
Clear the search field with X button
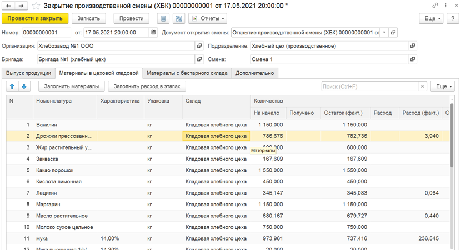coord(423,86)
